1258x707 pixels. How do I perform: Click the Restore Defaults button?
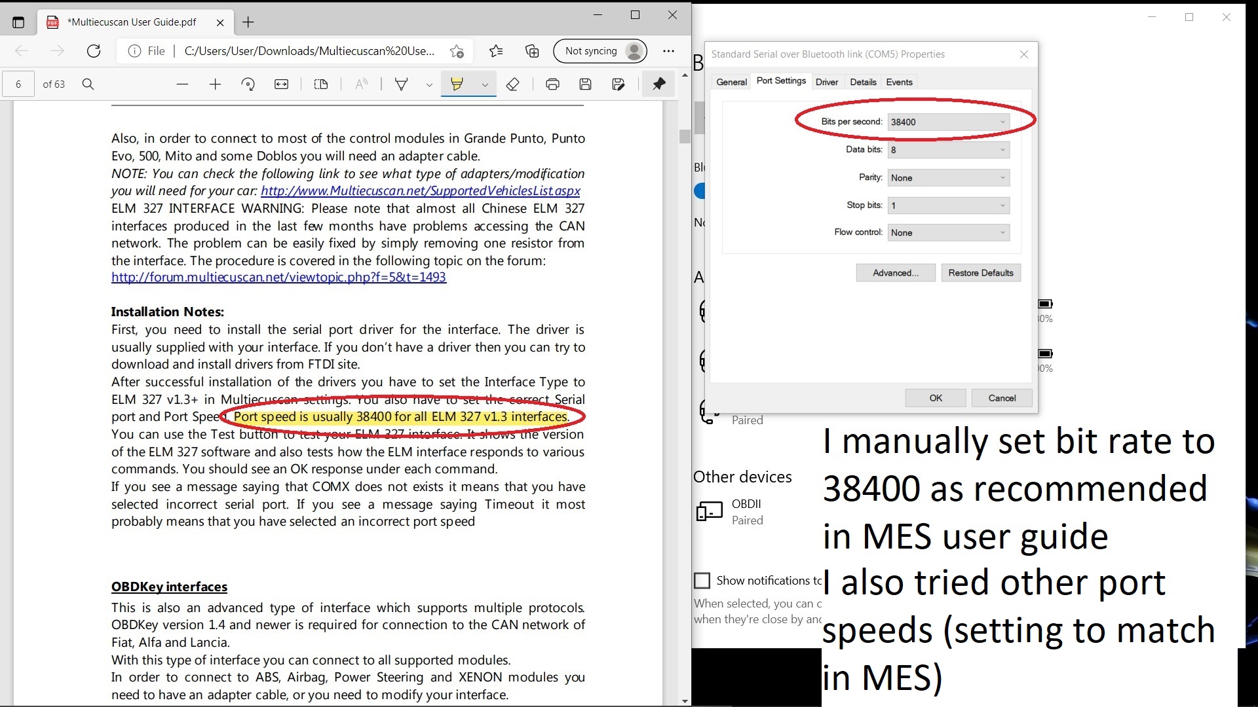981,273
